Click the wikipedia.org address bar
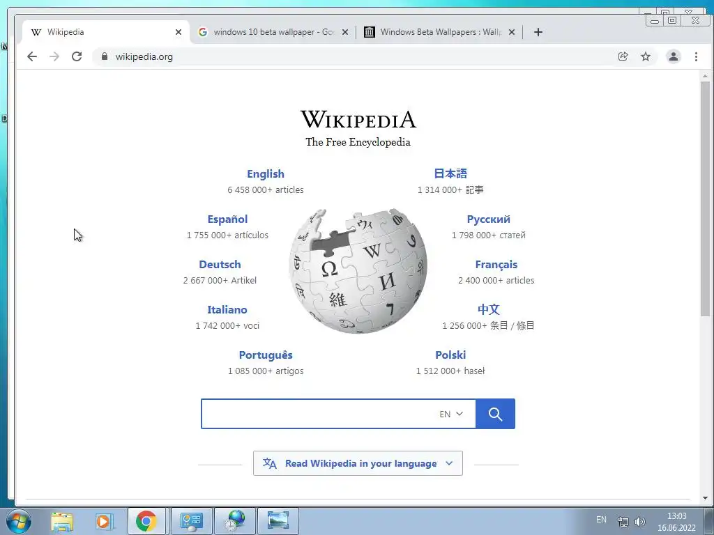The image size is (714, 535). [355, 56]
